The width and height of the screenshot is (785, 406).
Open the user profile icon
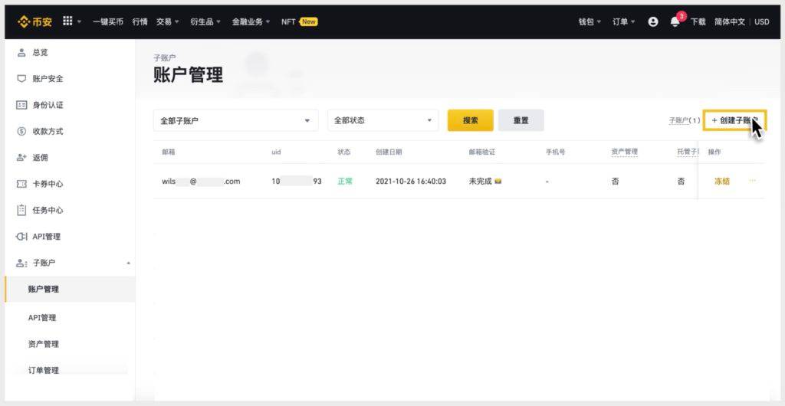653,21
